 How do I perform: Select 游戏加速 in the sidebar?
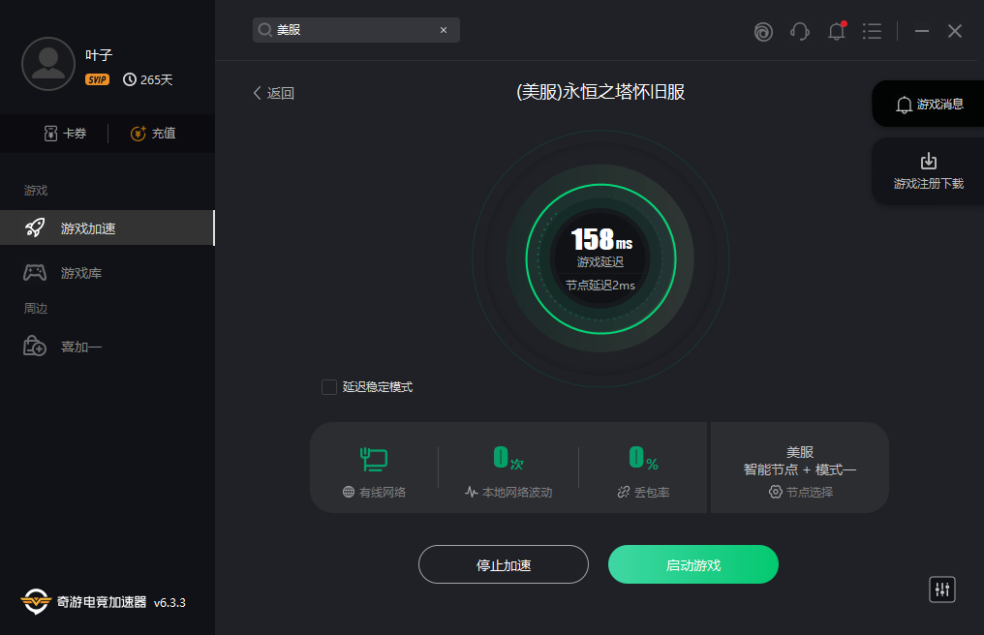pyautogui.click(x=108, y=227)
